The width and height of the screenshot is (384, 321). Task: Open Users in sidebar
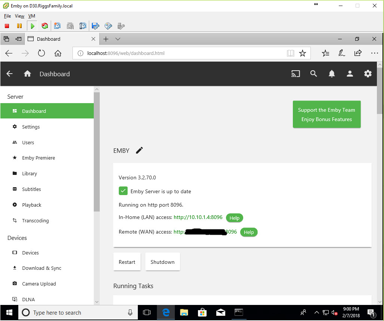tap(47, 142)
